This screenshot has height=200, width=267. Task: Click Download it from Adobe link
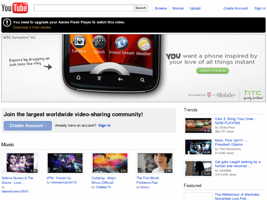point(32,28)
